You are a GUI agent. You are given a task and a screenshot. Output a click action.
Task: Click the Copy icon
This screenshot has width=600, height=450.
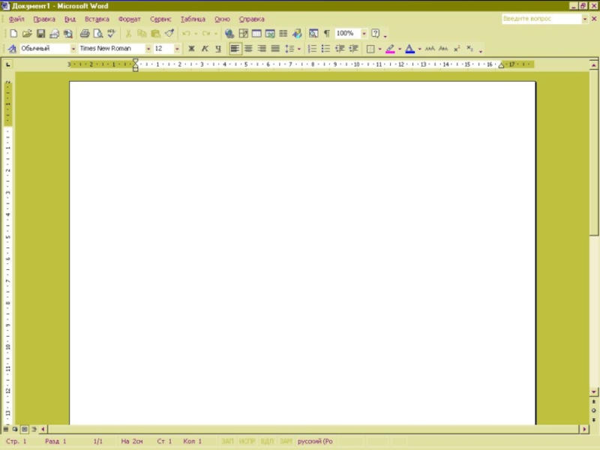(142, 34)
